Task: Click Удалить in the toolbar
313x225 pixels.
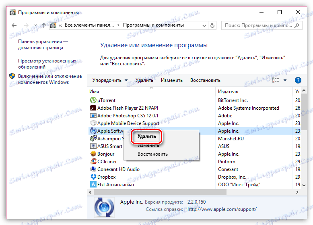Action: point(144,80)
